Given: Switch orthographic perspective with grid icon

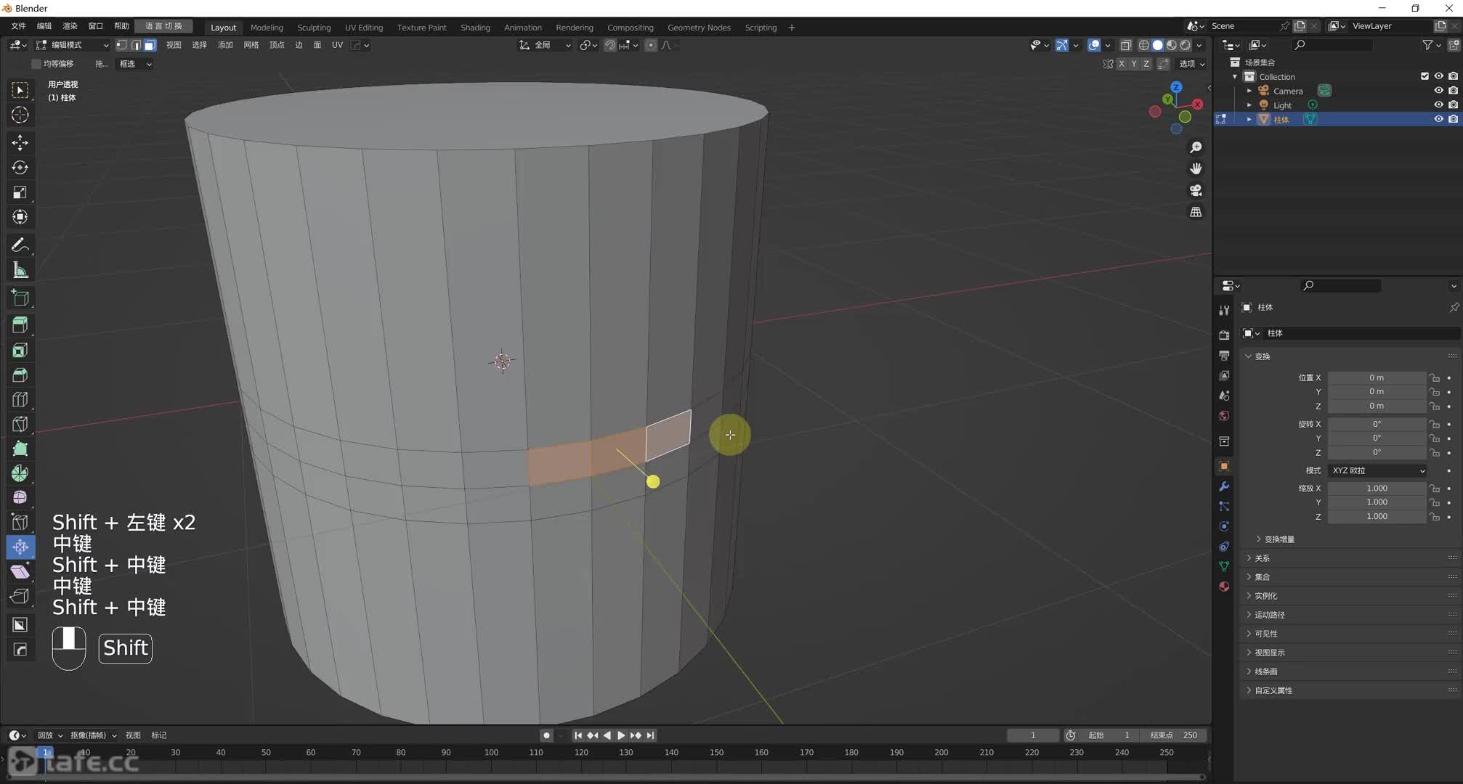Looking at the screenshot, I should (1196, 212).
